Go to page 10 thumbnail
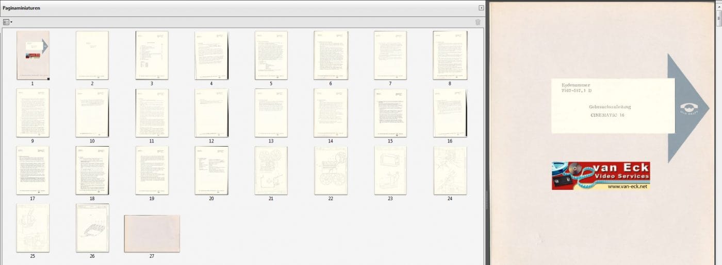Viewport: 722px width, 265px height. (92, 113)
